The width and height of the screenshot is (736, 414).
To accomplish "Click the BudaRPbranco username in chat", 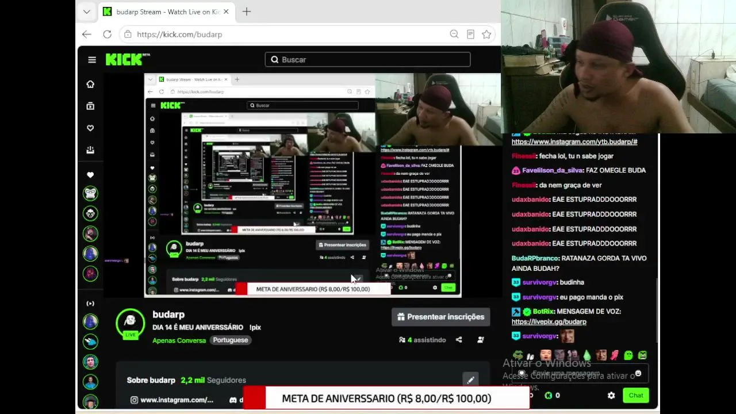I will tap(534, 259).
